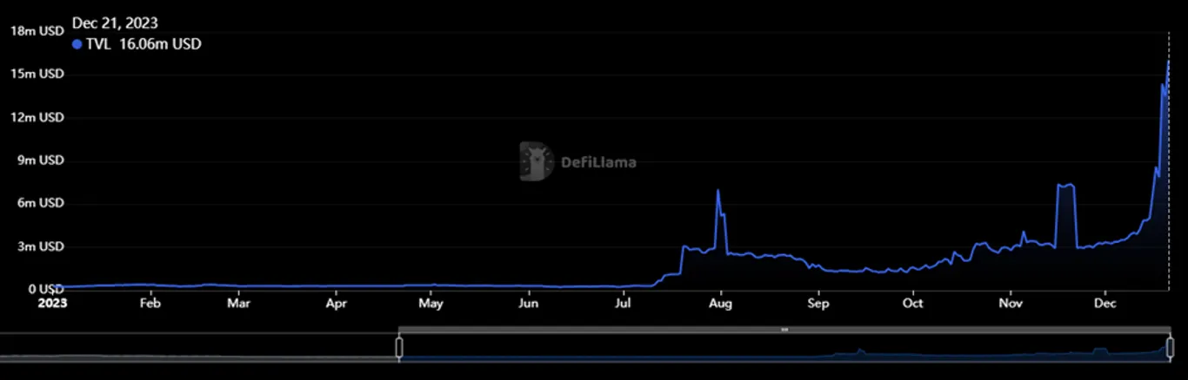The width and height of the screenshot is (1188, 380).
Task: Click the left range slider handle
Action: pyautogui.click(x=399, y=348)
